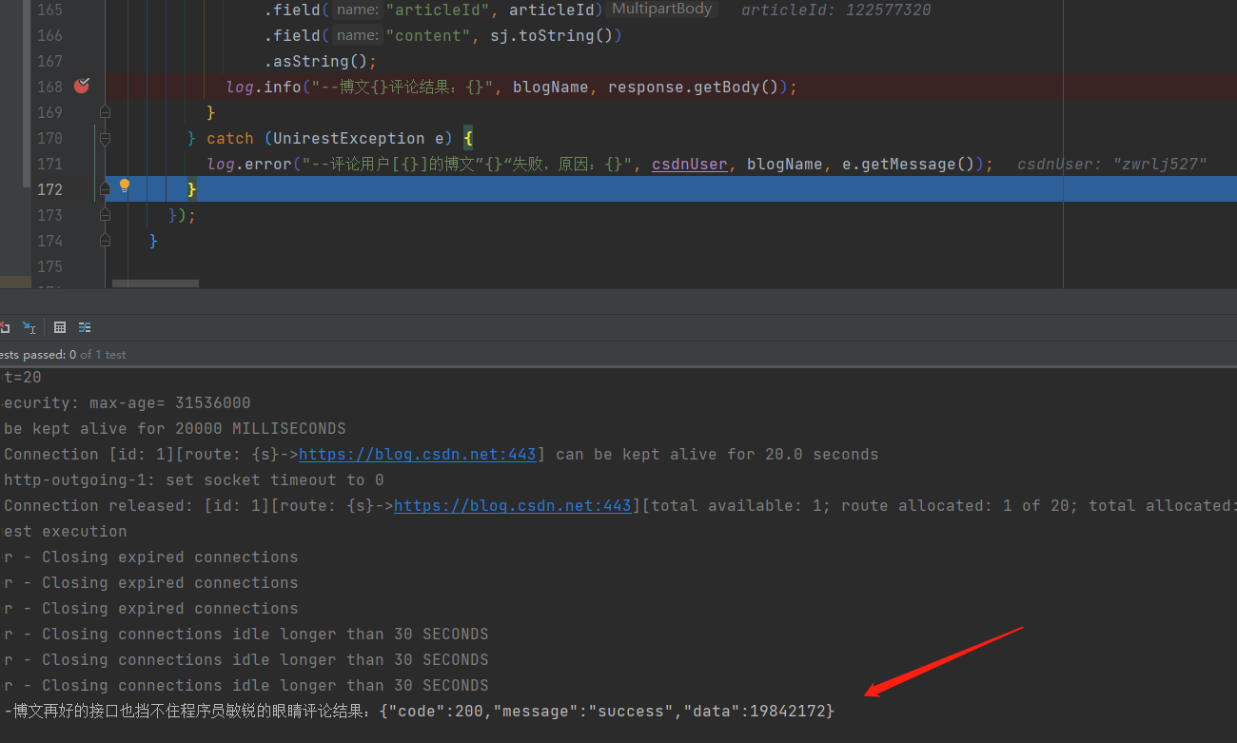
Task: Click the first 'Closing expired connections' console line
Action: pyautogui.click(x=151, y=557)
